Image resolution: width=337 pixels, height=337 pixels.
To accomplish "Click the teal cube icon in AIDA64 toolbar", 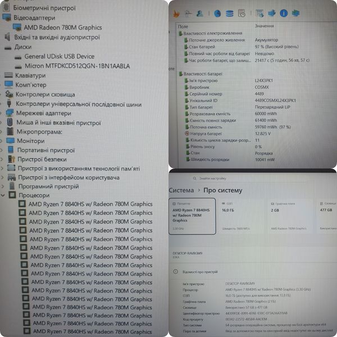I will pyautogui.click(x=296, y=13).
